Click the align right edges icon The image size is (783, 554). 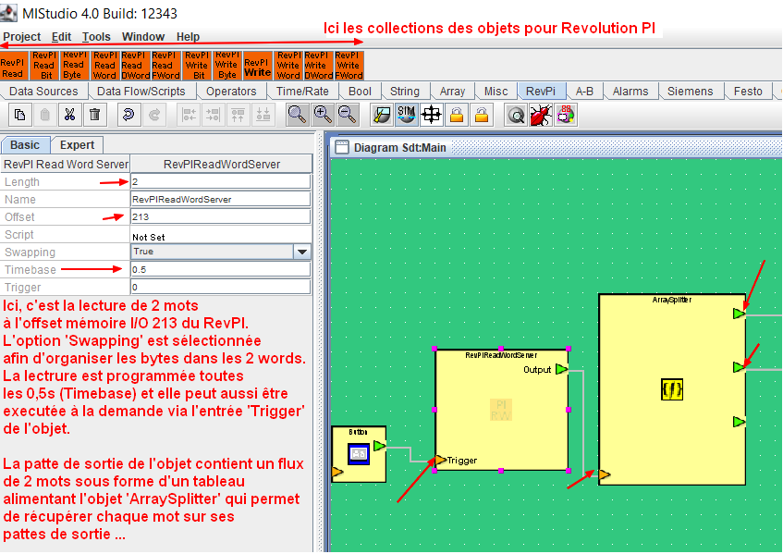pos(214,116)
